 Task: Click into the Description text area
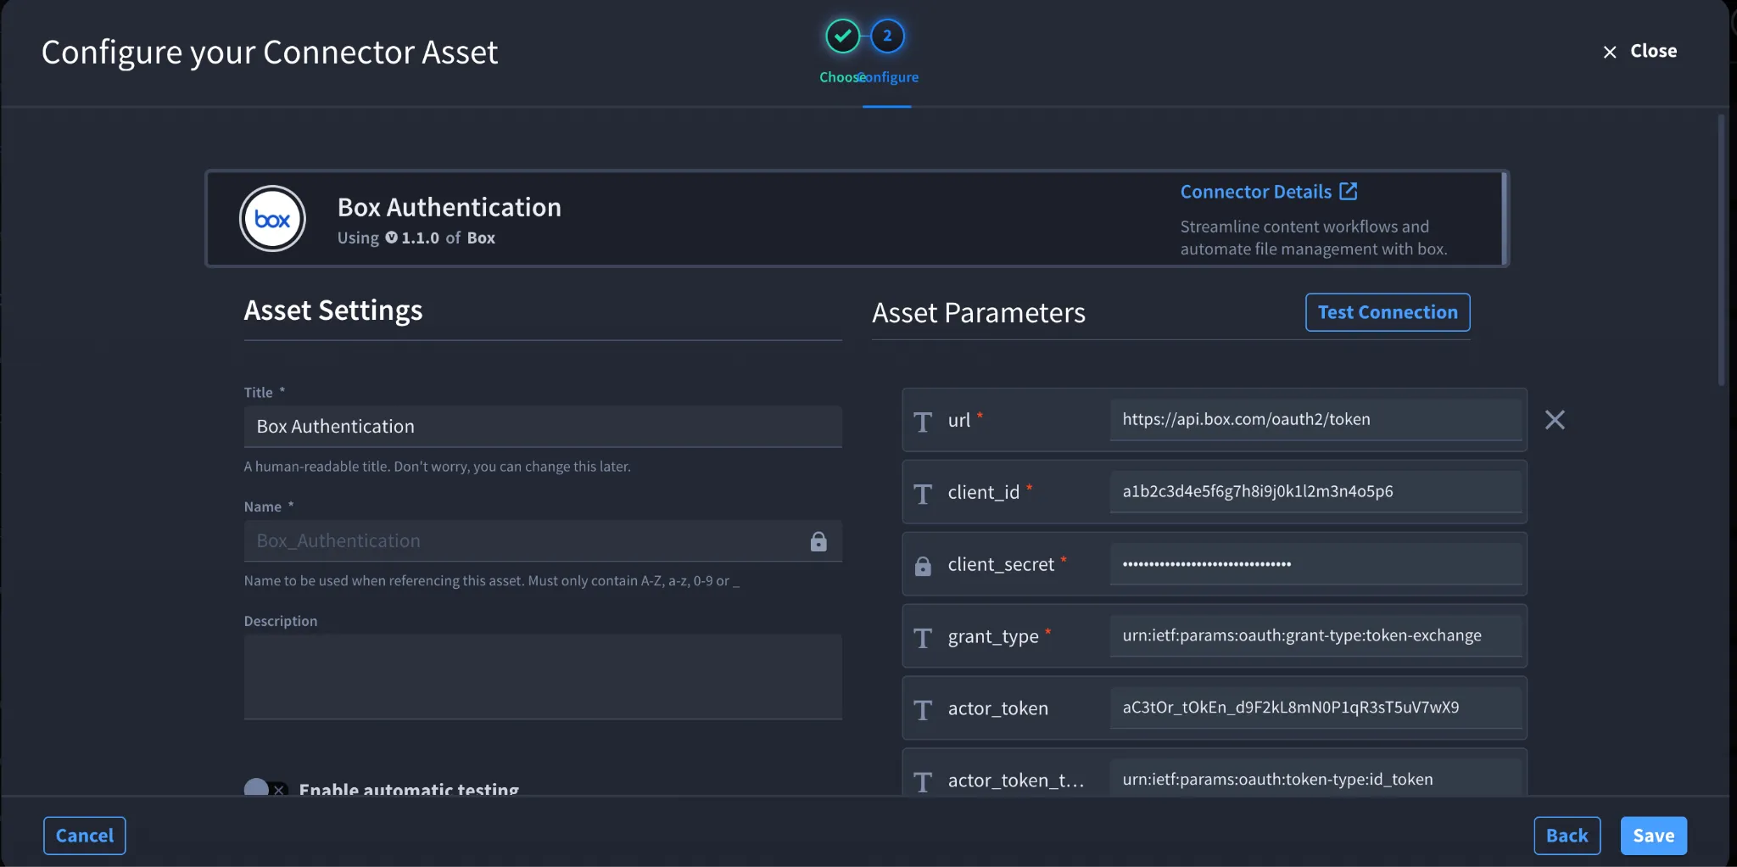[543, 677]
